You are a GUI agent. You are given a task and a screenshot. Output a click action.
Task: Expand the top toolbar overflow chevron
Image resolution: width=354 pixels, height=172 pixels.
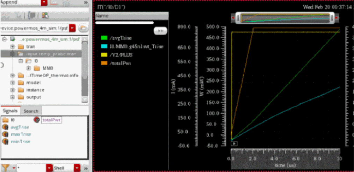(86, 2)
